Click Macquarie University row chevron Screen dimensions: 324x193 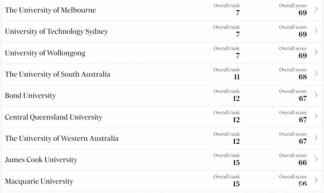(x=316, y=180)
